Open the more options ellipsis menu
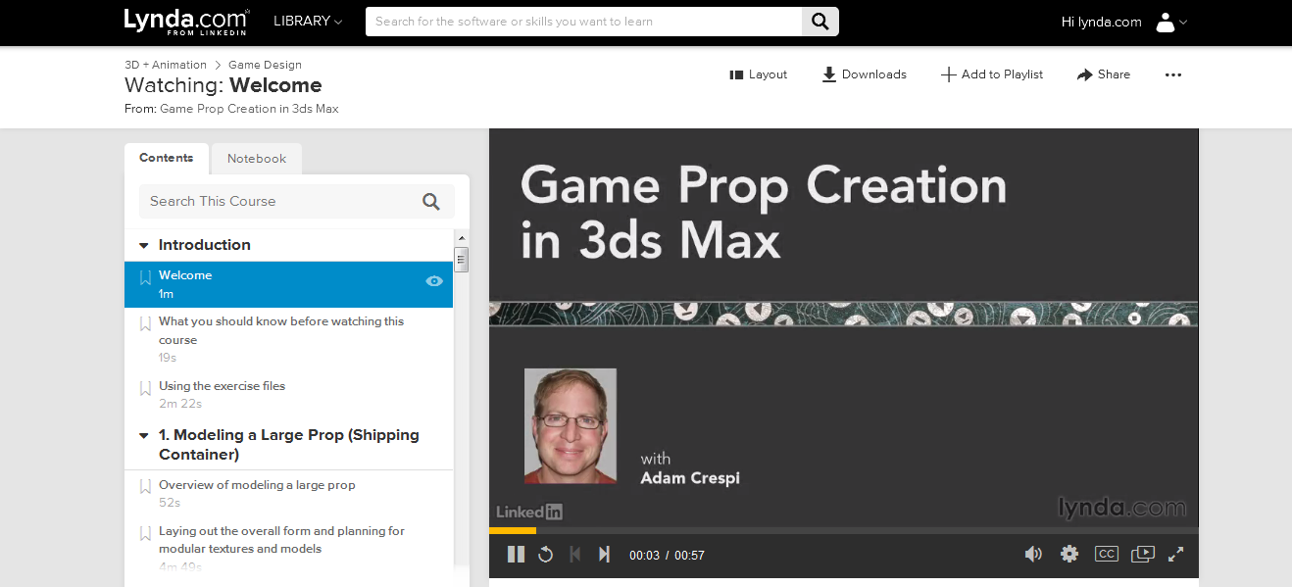 coord(1173,74)
